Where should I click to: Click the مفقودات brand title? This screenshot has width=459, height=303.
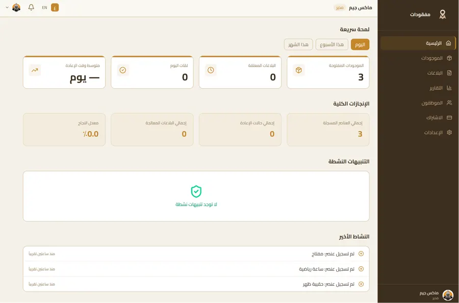click(420, 14)
